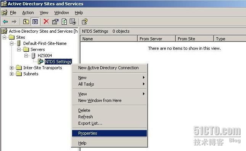Click the Sites folder icon
Screen dimensions: 246x151
(11, 37)
